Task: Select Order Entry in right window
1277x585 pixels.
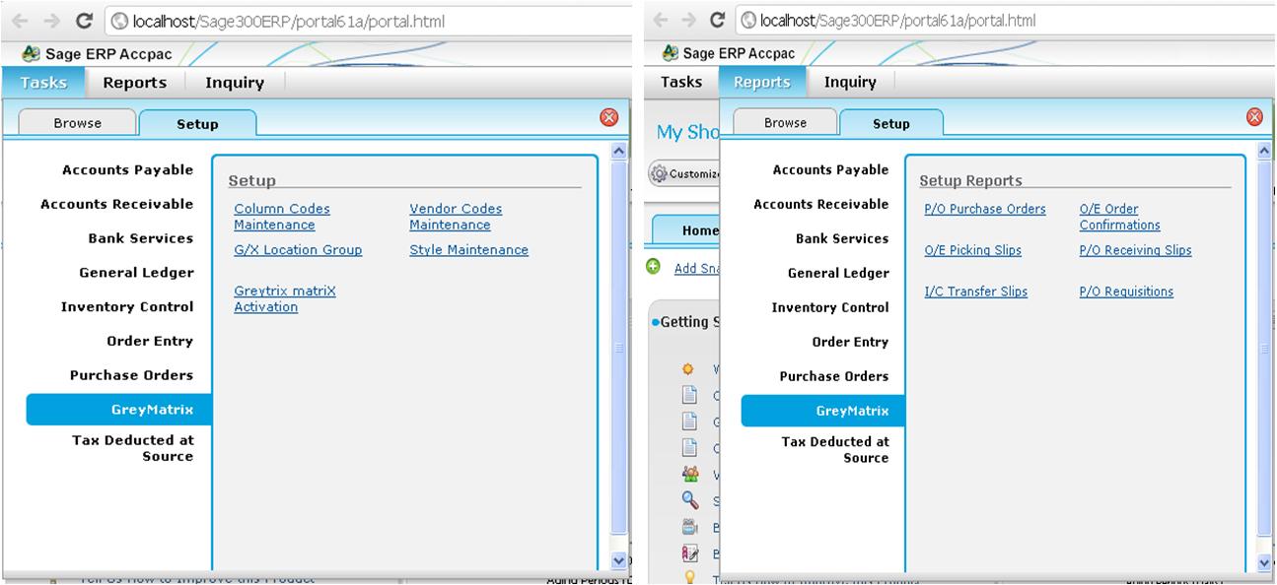Action: 850,342
